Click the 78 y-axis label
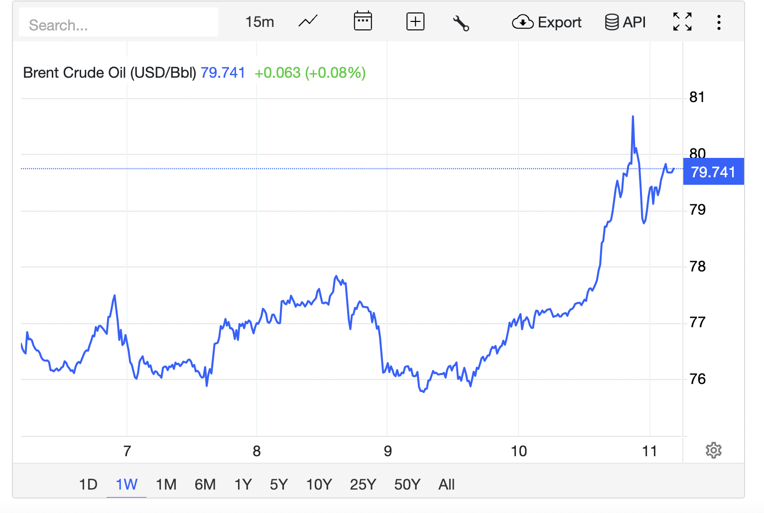 click(x=697, y=266)
